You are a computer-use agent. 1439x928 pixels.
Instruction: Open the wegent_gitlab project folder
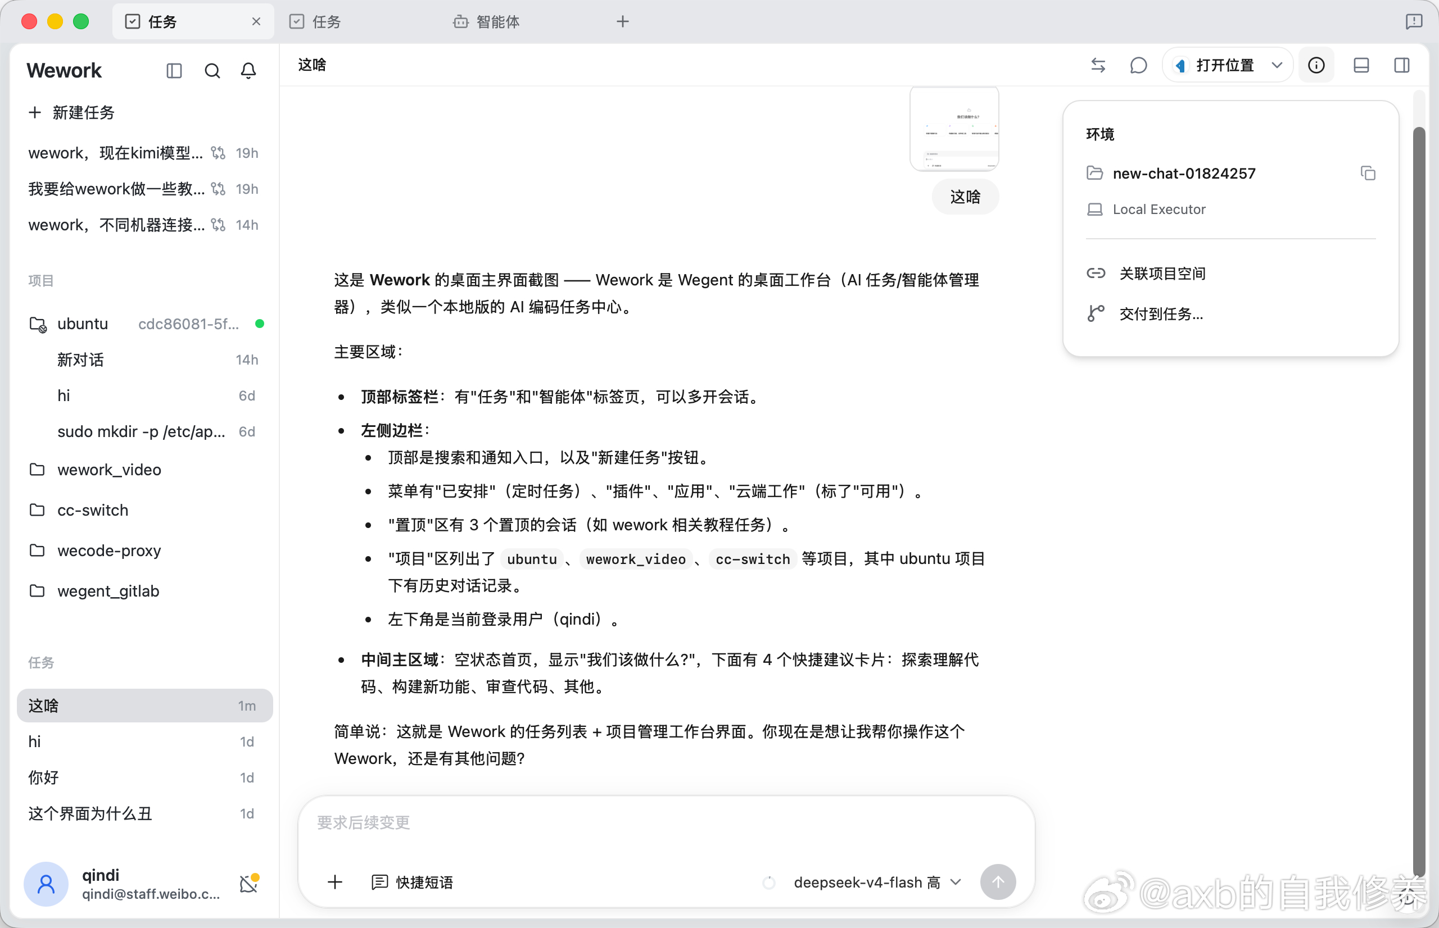coord(144,591)
